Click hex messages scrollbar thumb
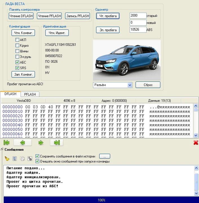 click(x=196, y=110)
